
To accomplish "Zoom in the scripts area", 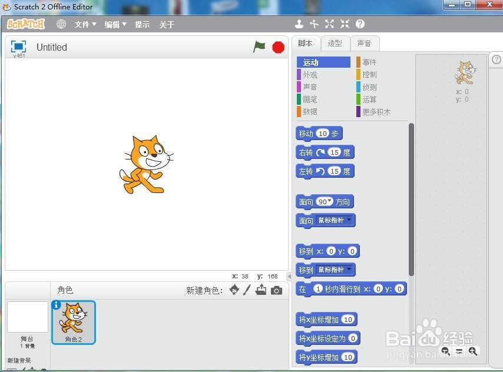I will 473,351.
